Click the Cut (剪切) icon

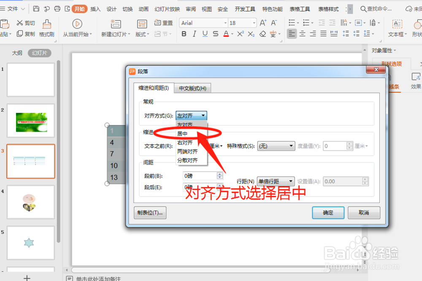[x=20, y=23]
